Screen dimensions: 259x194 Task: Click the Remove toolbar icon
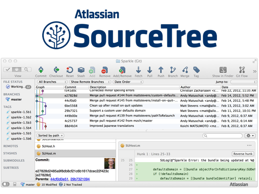pos(105,70)
